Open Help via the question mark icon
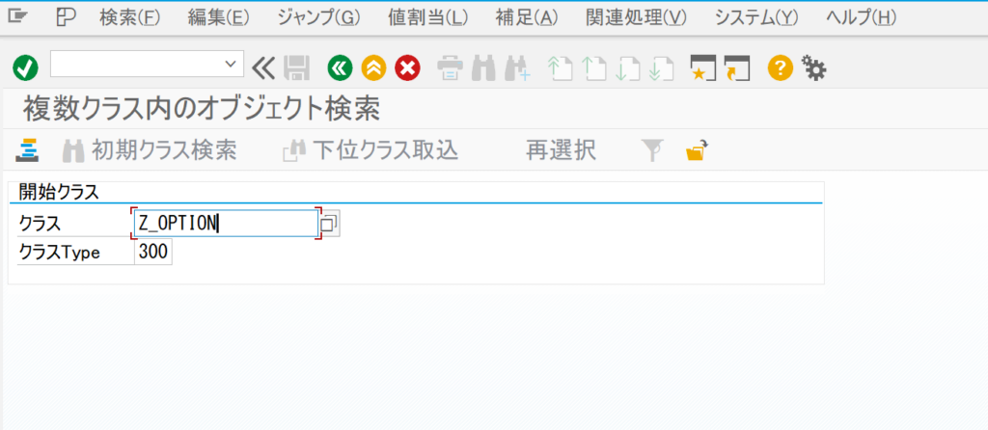Screen dimensions: 988x430 click(780, 67)
